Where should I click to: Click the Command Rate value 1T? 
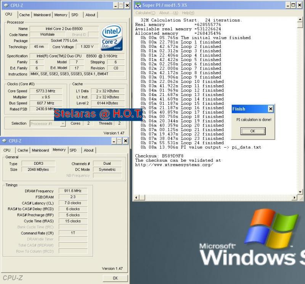(73, 233)
